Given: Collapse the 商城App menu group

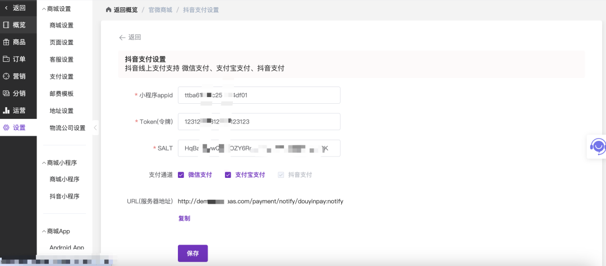Looking at the screenshot, I should (x=44, y=231).
